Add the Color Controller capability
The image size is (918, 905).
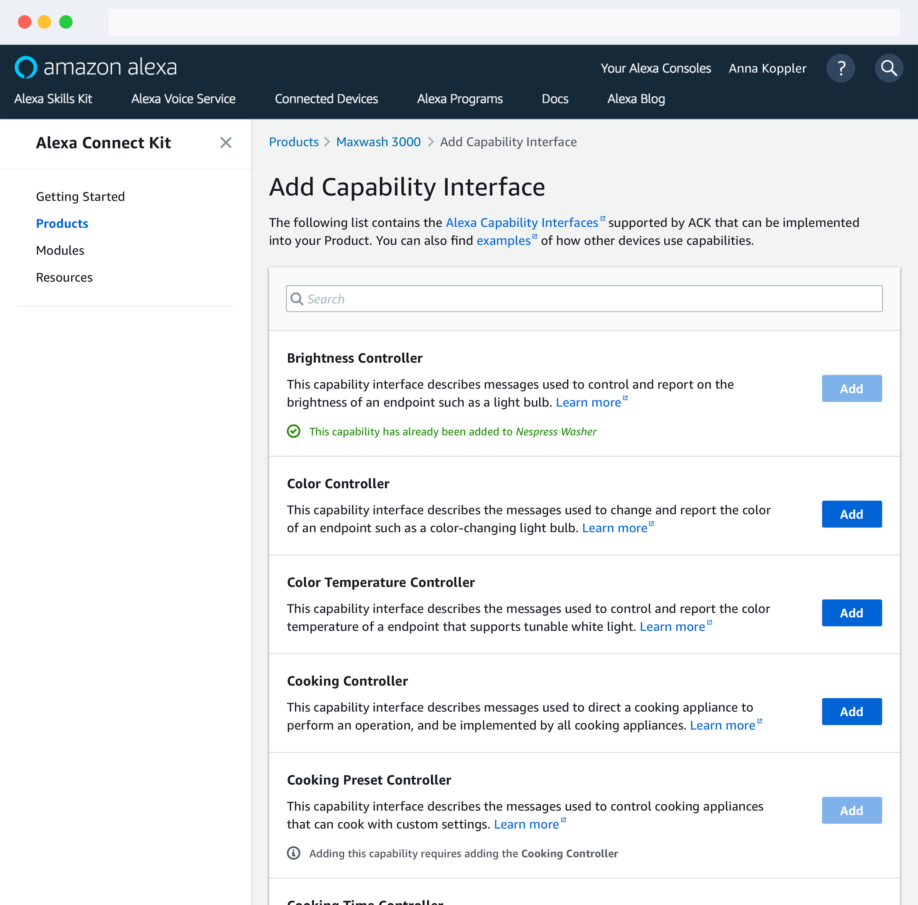tap(851, 514)
